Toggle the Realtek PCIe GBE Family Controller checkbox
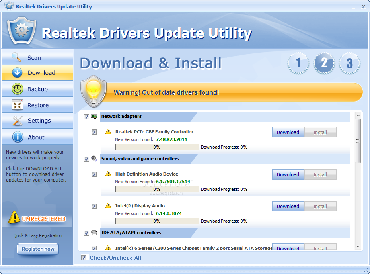 coord(94,132)
